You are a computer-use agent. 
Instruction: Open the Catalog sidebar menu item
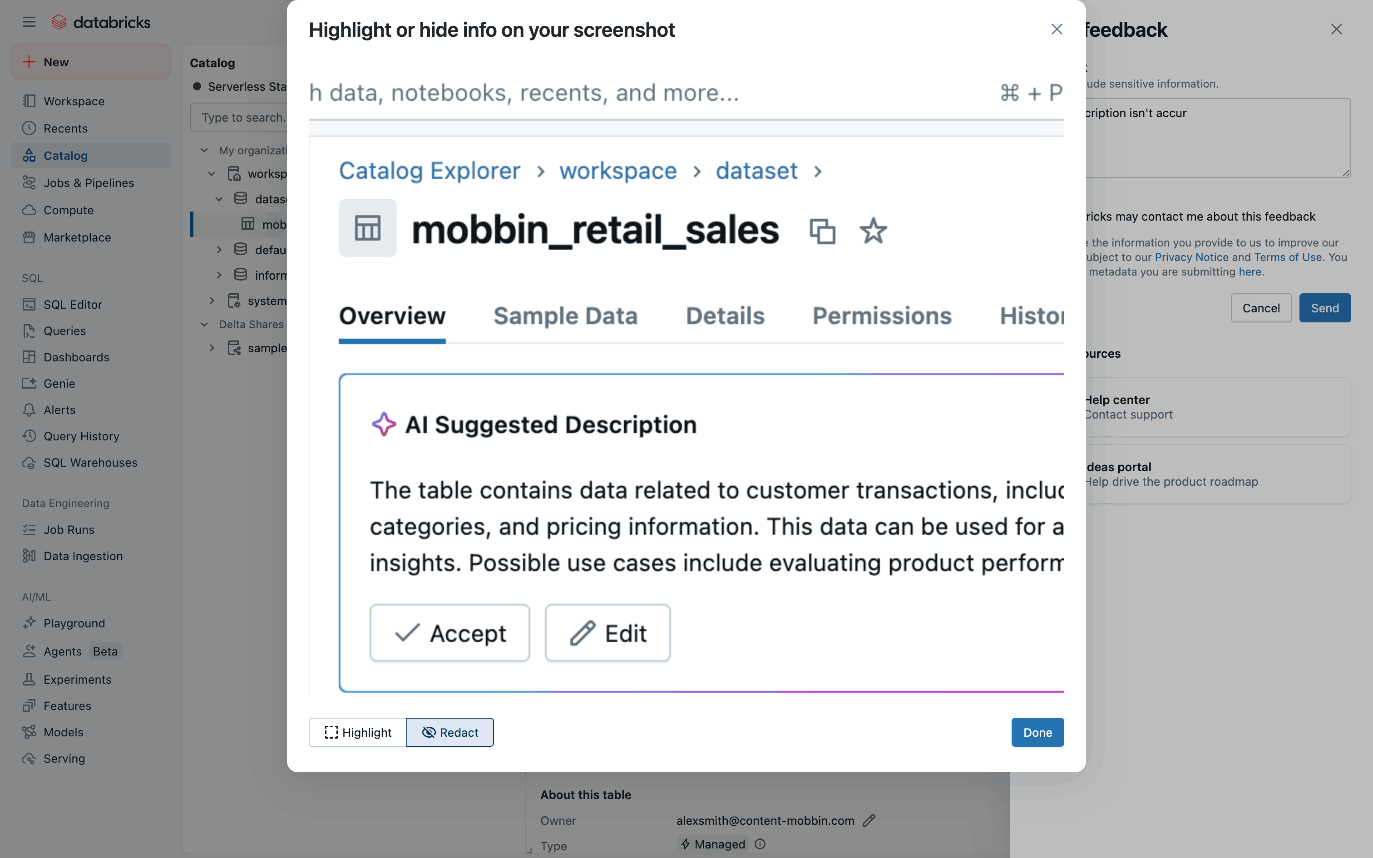pyautogui.click(x=65, y=155)
